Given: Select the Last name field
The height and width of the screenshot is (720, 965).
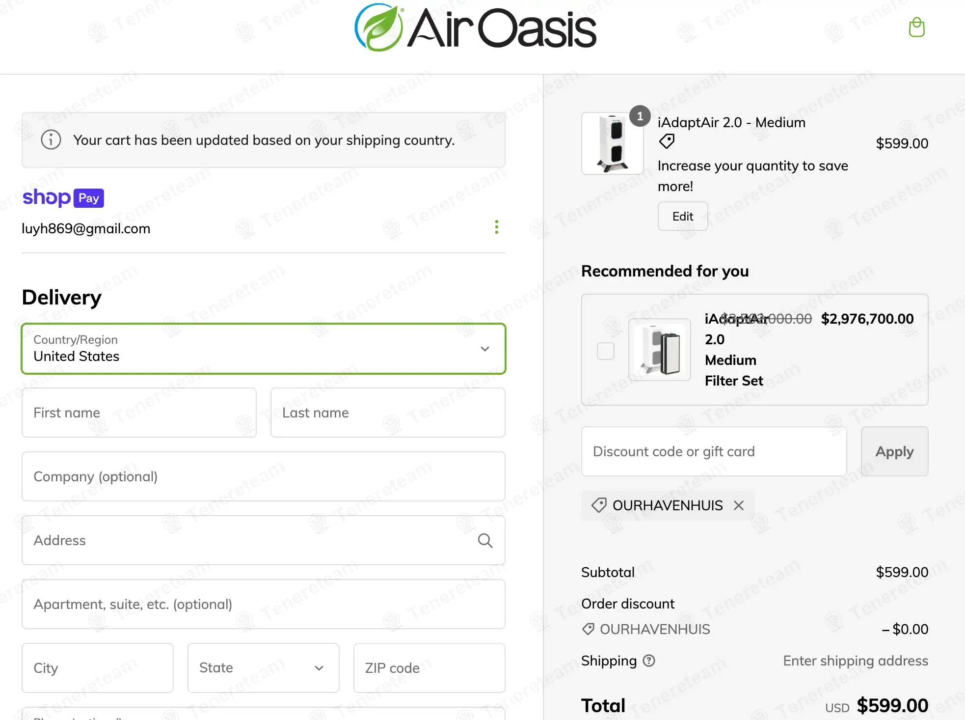Looking at the screenshot, I should [x=388, y=413].
